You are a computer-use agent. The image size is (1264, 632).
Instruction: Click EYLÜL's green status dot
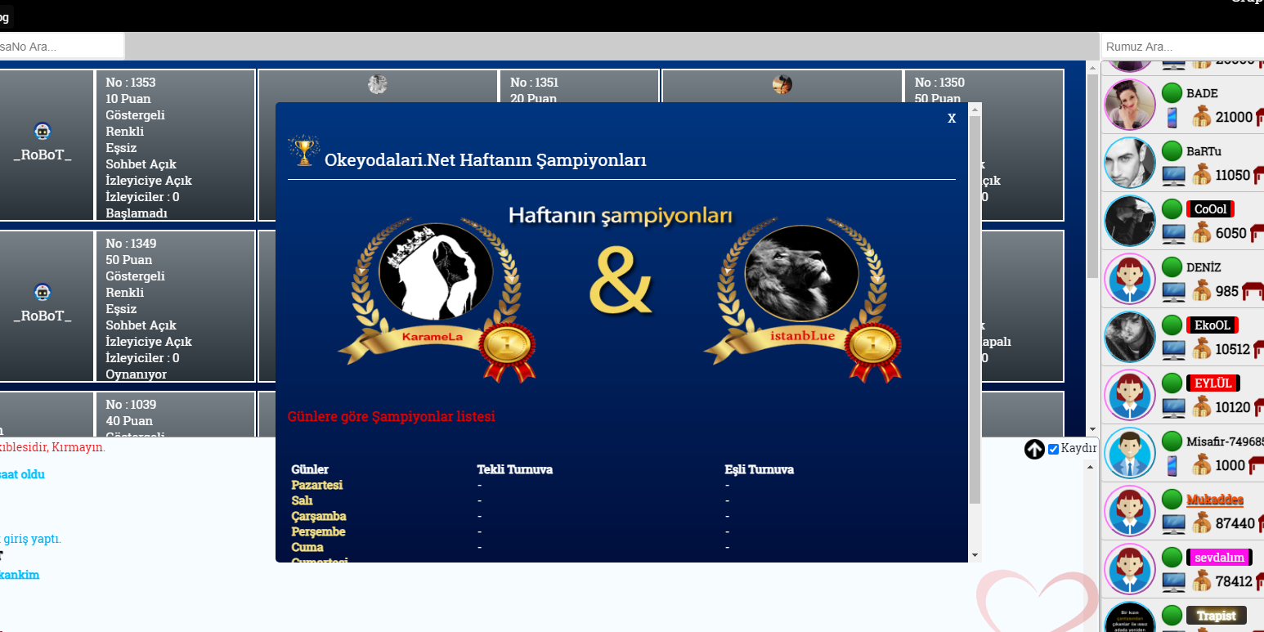pos(1172,383)
